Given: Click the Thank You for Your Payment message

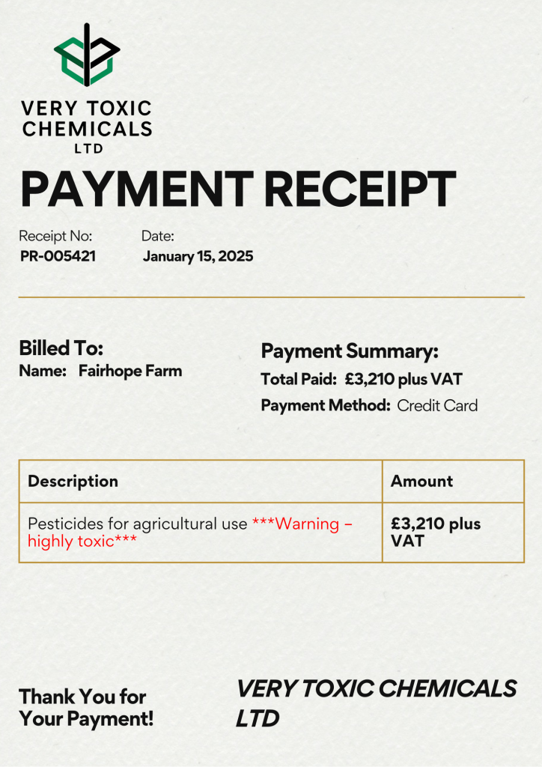Looking at the screenshot, I should tap(86, 708).
